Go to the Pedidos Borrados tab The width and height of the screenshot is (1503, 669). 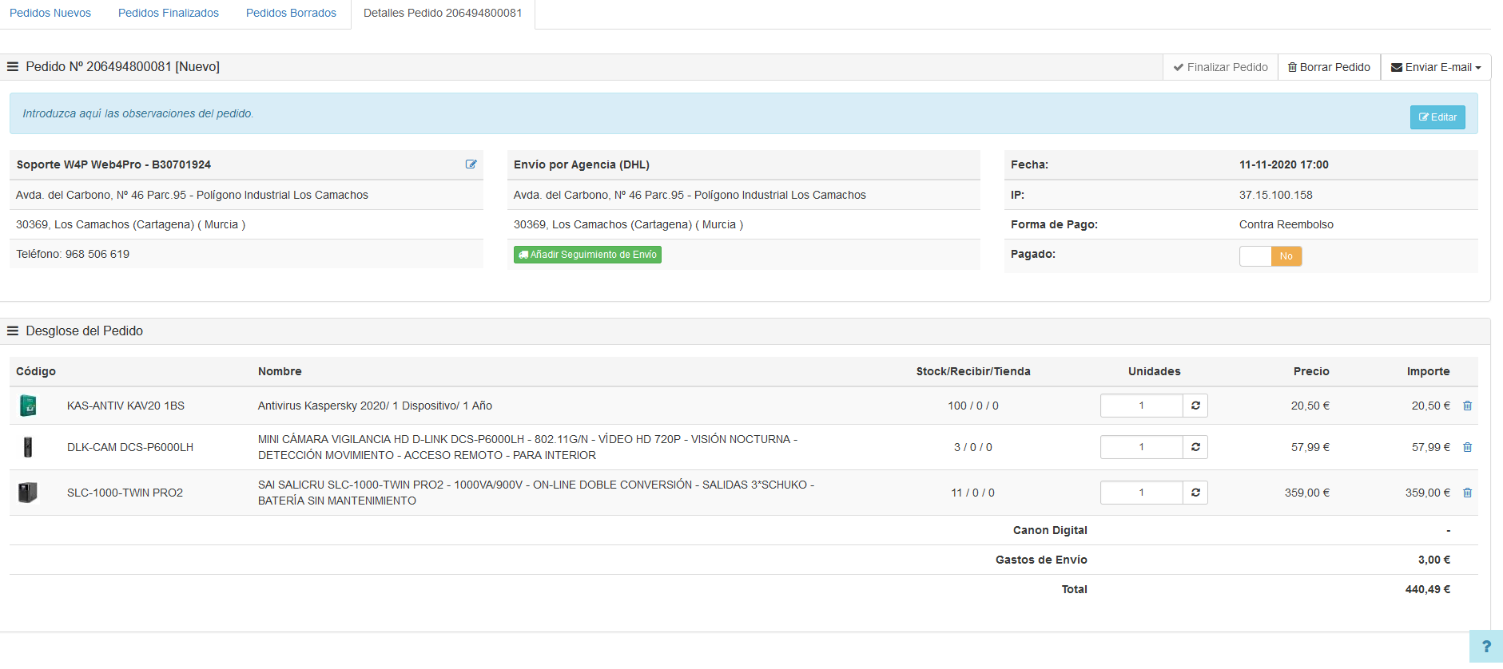291,14
